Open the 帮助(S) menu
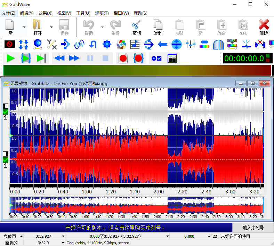Viewport: 274px width, 246px height. (x=140, y=13)
